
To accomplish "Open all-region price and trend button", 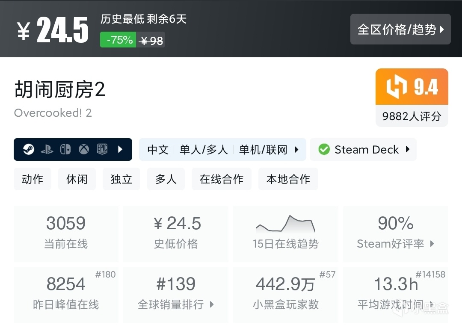I will [400, 29].
